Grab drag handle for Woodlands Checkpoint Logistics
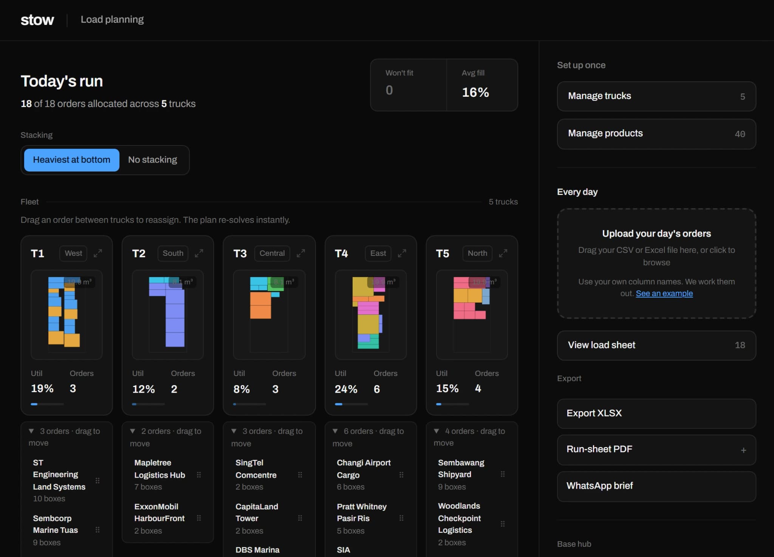The width and height of the screenshot is (774, 557). [503, 524]
